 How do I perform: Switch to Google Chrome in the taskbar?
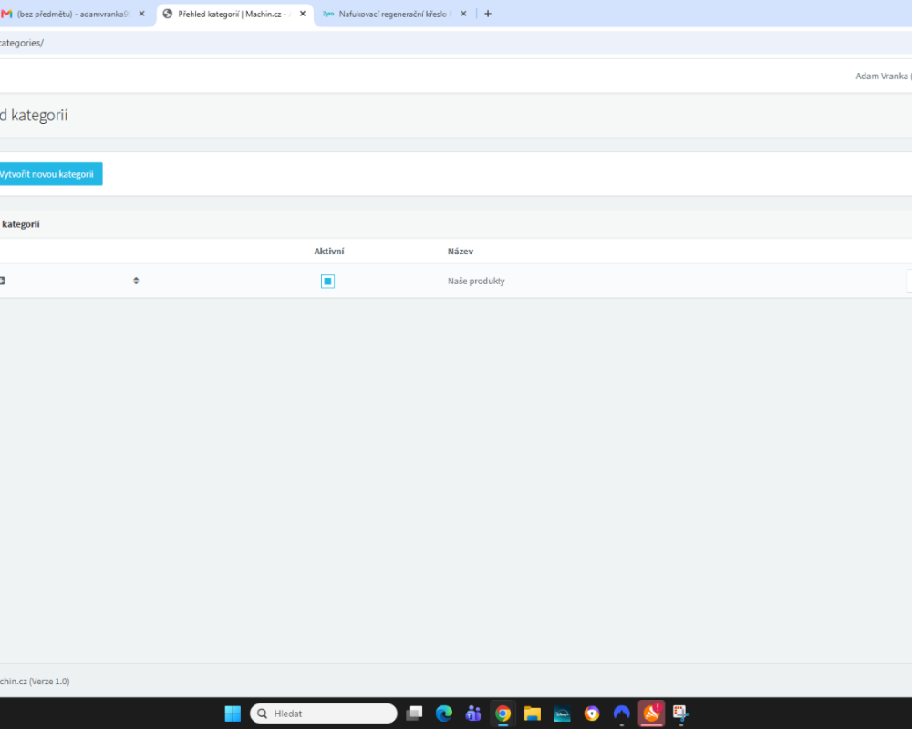pyautogui.click(x=503, y=714)
